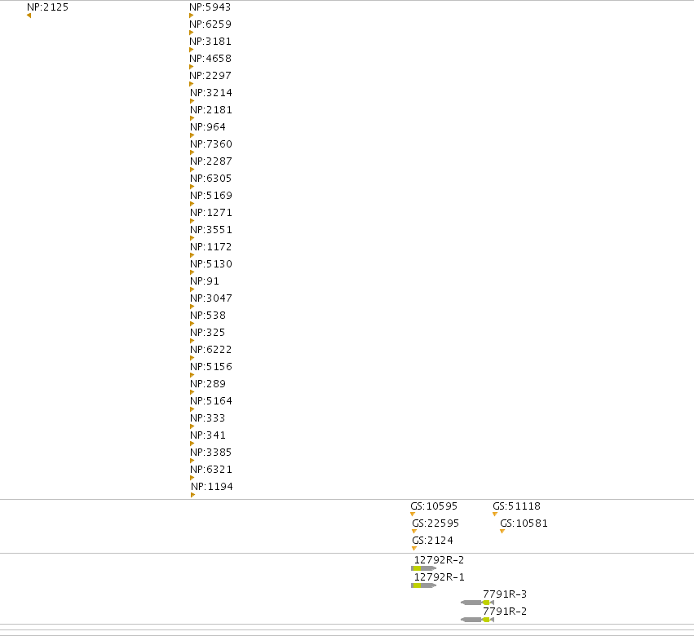The height and width of the screenshot is (636, 694).
Task: Choose the NP:2181 feature
Action: point(211,110)
